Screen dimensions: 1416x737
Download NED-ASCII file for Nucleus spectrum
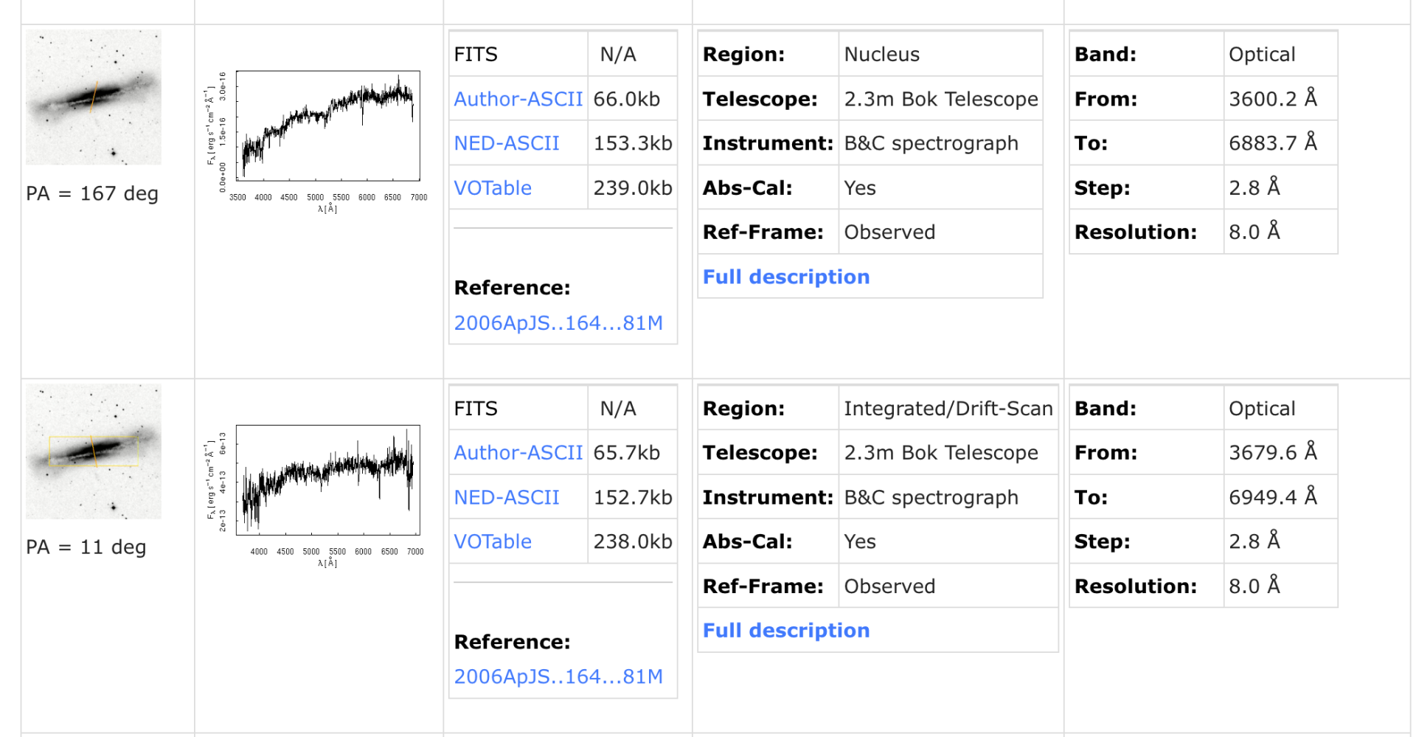click(507, 143)
